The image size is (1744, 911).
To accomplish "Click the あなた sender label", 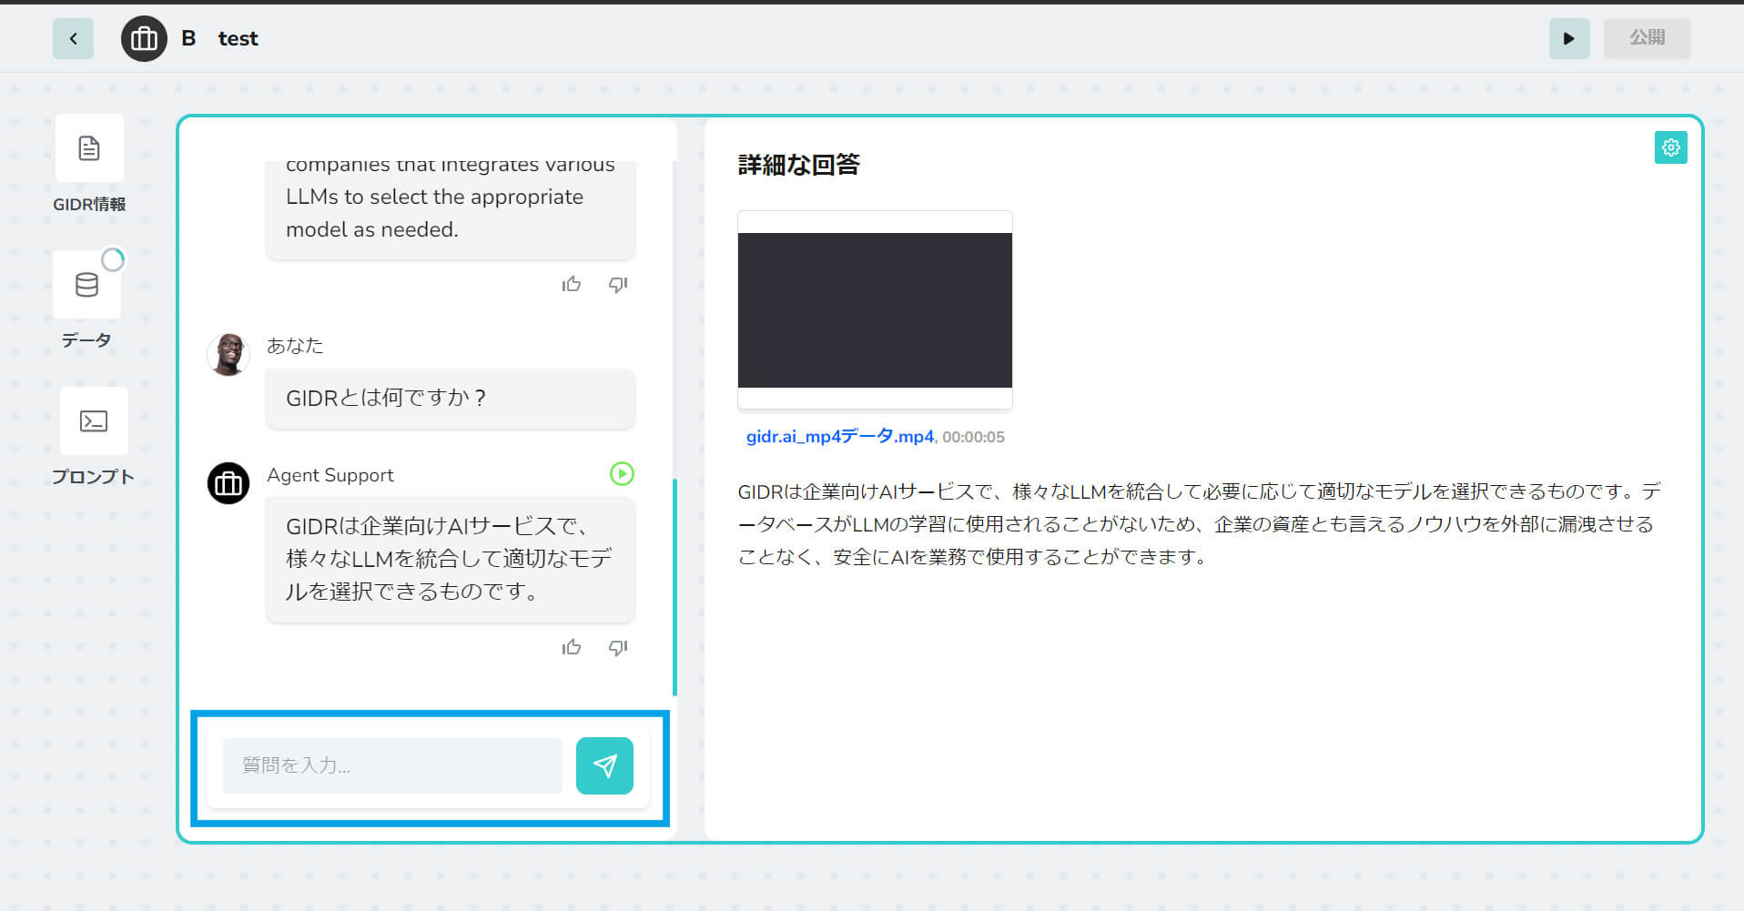I will 295,346.
